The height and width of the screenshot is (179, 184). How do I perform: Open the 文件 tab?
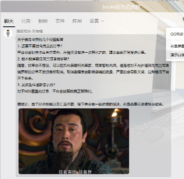point(60,21)
